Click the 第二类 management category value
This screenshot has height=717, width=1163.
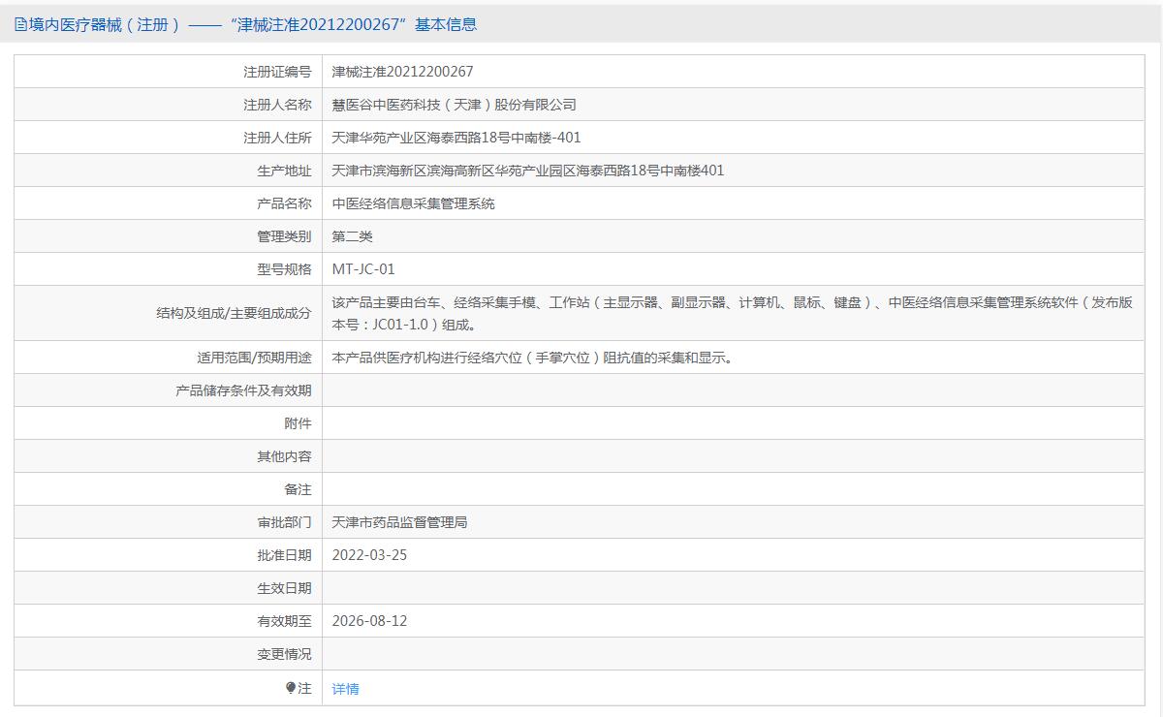pos(352,236)
